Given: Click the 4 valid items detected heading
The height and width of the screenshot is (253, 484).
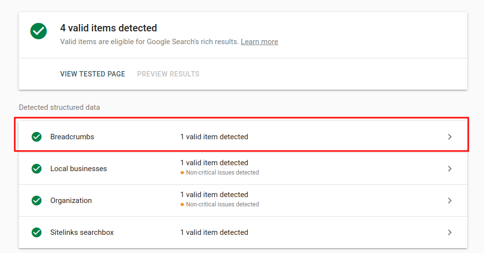Looking at the screenshot, I should tap(109, 28).
